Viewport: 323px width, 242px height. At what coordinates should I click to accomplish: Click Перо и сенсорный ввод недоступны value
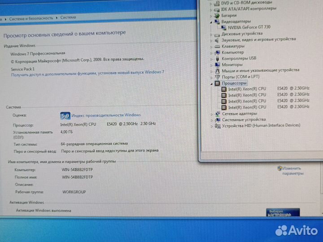110,151
